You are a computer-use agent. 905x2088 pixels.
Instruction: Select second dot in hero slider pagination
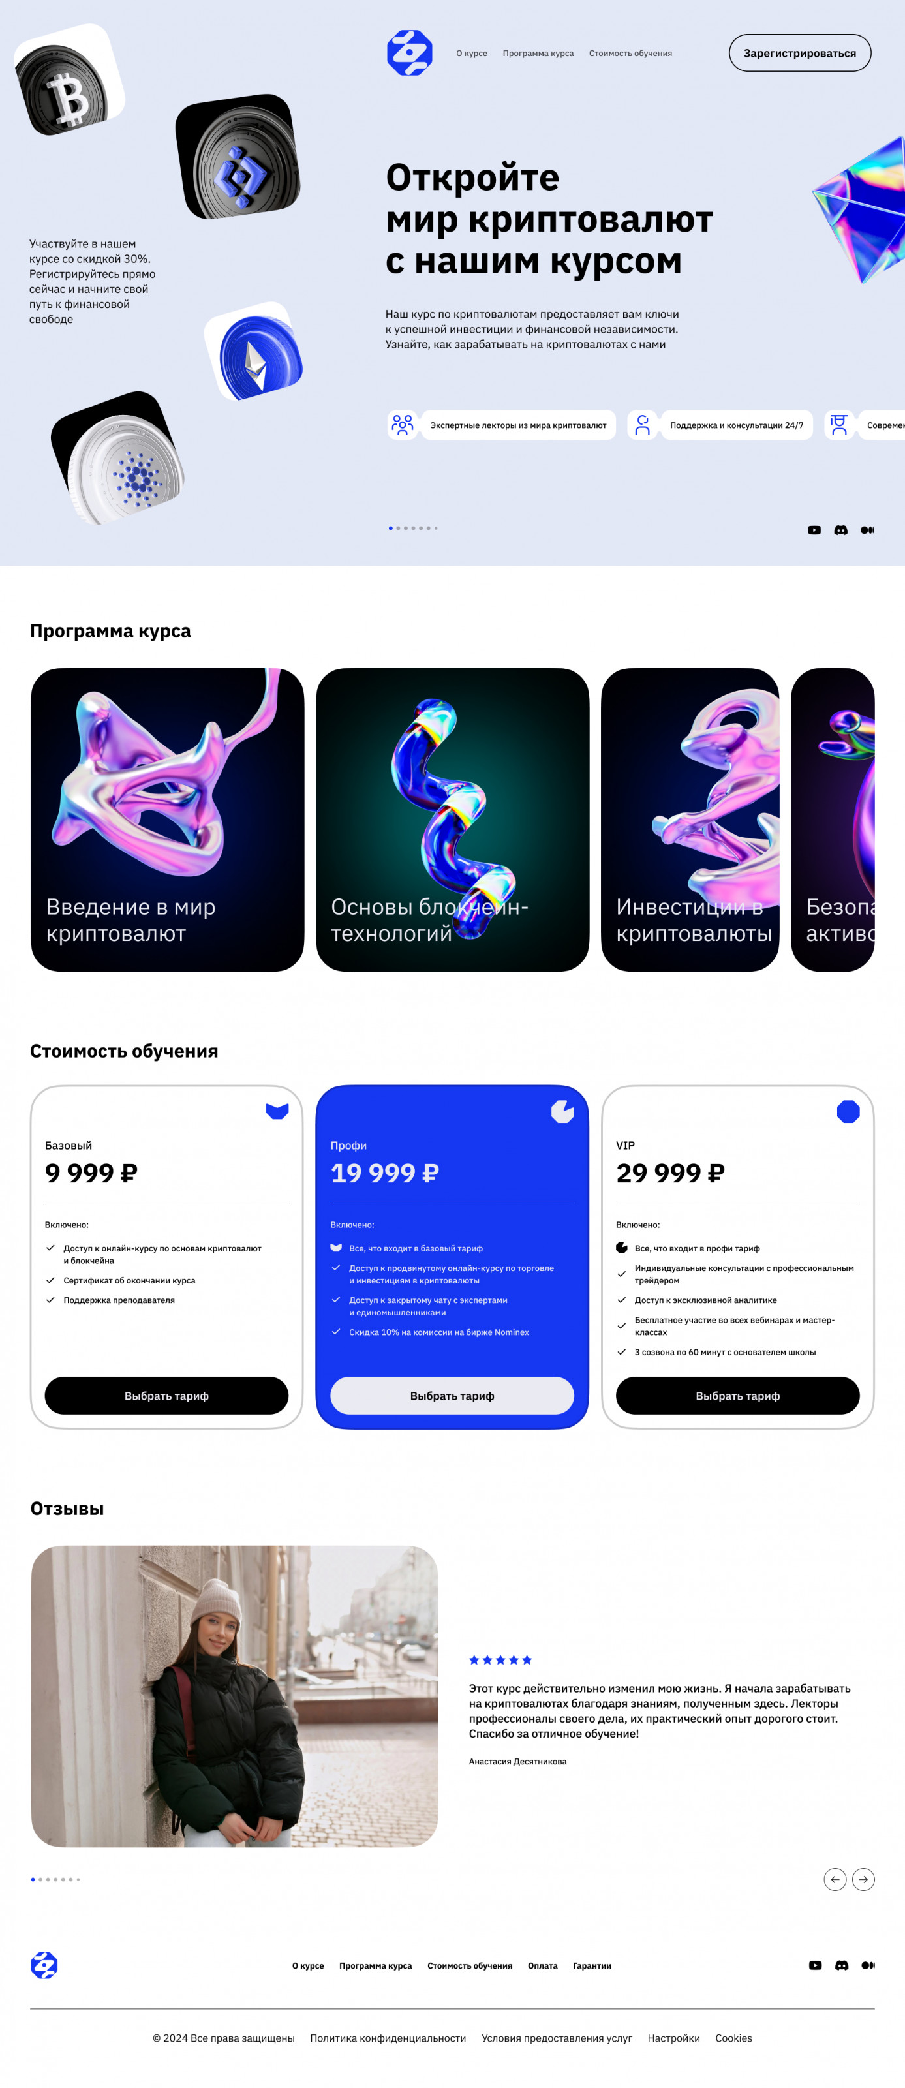398,529
